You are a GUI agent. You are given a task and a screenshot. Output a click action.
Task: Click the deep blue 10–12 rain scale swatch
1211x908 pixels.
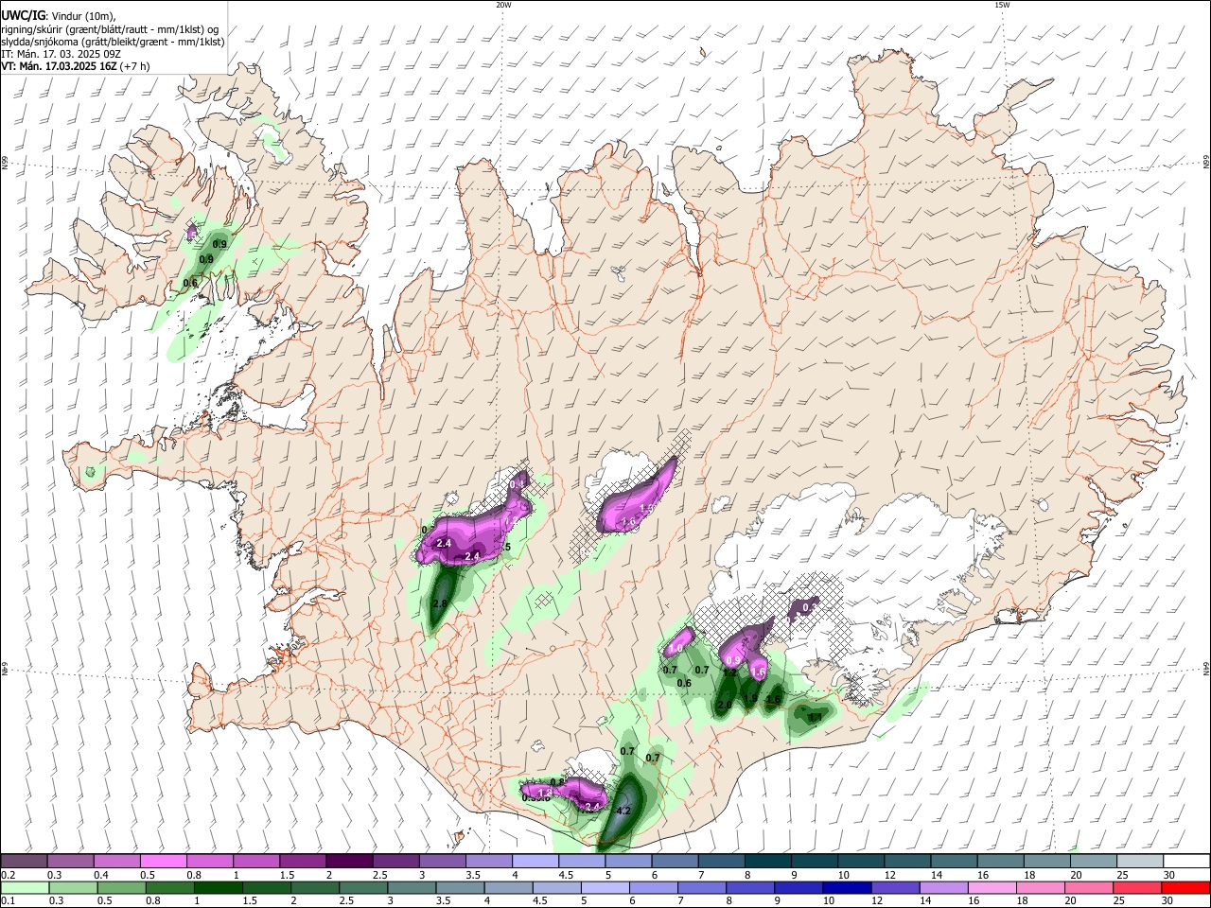[x=847, y=888]
